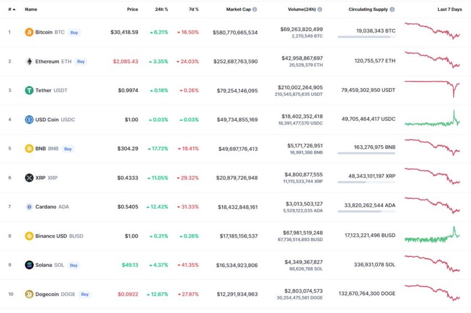Click the Ethereum diamond logo icon
Viewport: 471px width, 313px height.
point(29,61)
